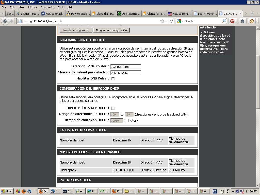Open the URL history dropdown arrow
Image resolution: width=260 pixels, height=195 pixels.
167,21
